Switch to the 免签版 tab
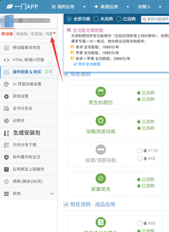The height and width of the screenshot is (232, 169). 37,34
